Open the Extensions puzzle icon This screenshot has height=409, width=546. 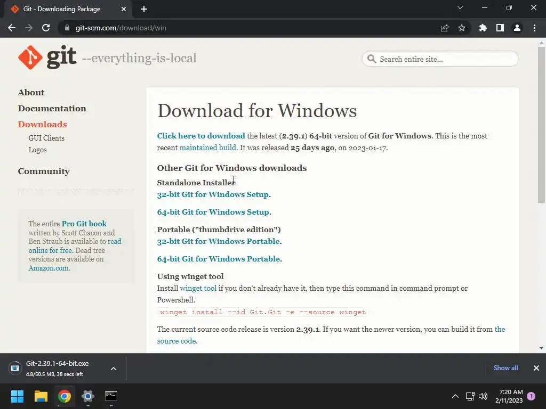483,28
